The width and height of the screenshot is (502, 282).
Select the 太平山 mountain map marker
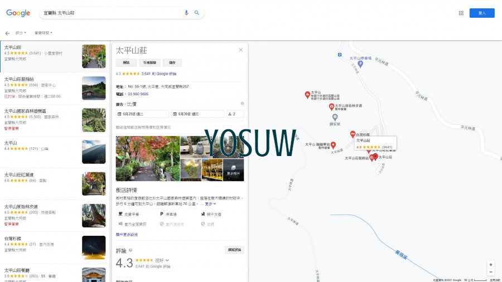(307, 95)
